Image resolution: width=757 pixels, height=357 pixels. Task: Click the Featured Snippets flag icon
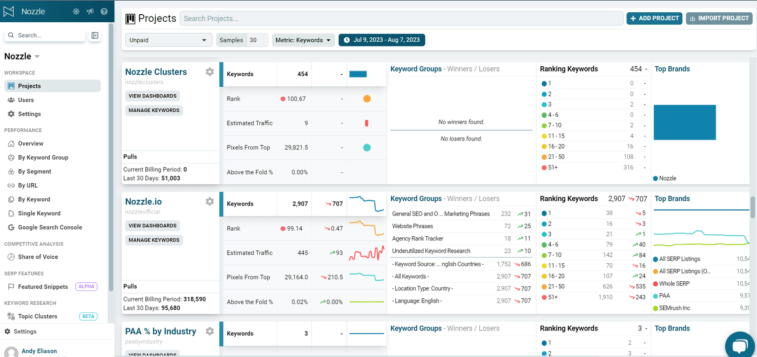(11, 286)
